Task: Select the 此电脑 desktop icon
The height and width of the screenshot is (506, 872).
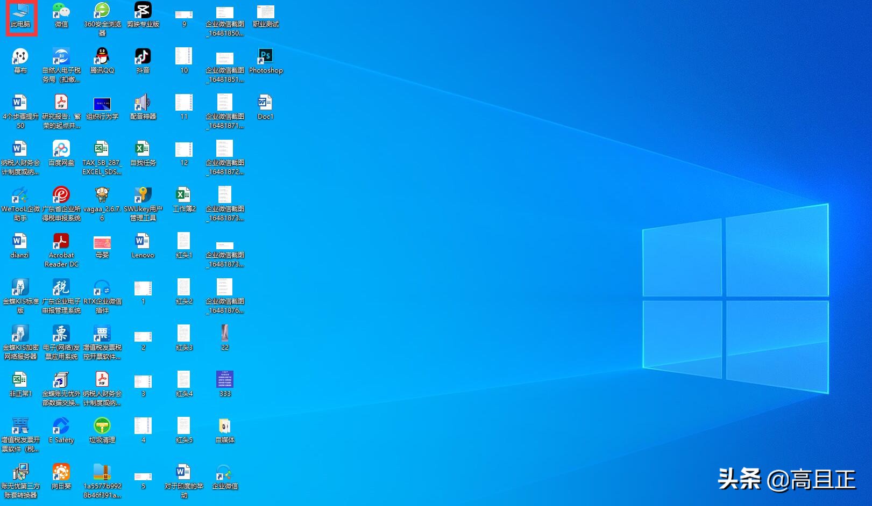Action: (x=20, y=16)
